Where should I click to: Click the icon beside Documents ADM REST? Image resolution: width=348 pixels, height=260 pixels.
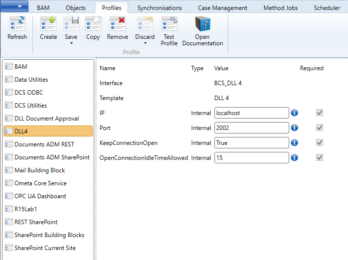coord(9,144)
